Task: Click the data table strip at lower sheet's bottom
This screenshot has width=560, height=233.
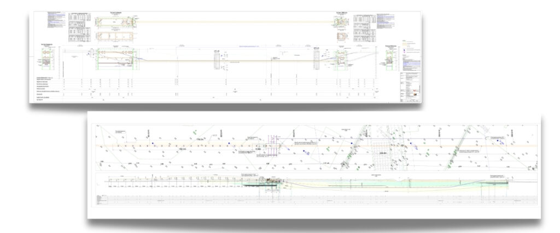Action: (x=316, y=200)
